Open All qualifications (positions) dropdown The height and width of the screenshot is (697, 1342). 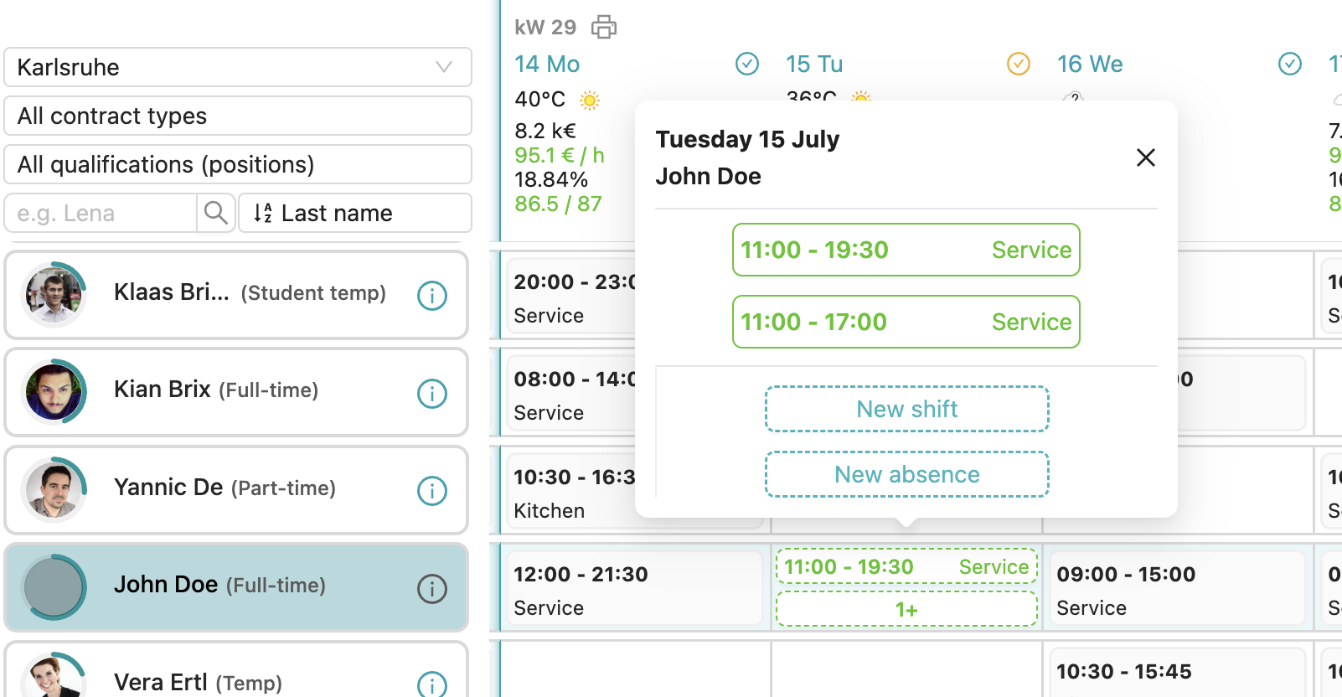pyautogui.click(x=238, y=164)
